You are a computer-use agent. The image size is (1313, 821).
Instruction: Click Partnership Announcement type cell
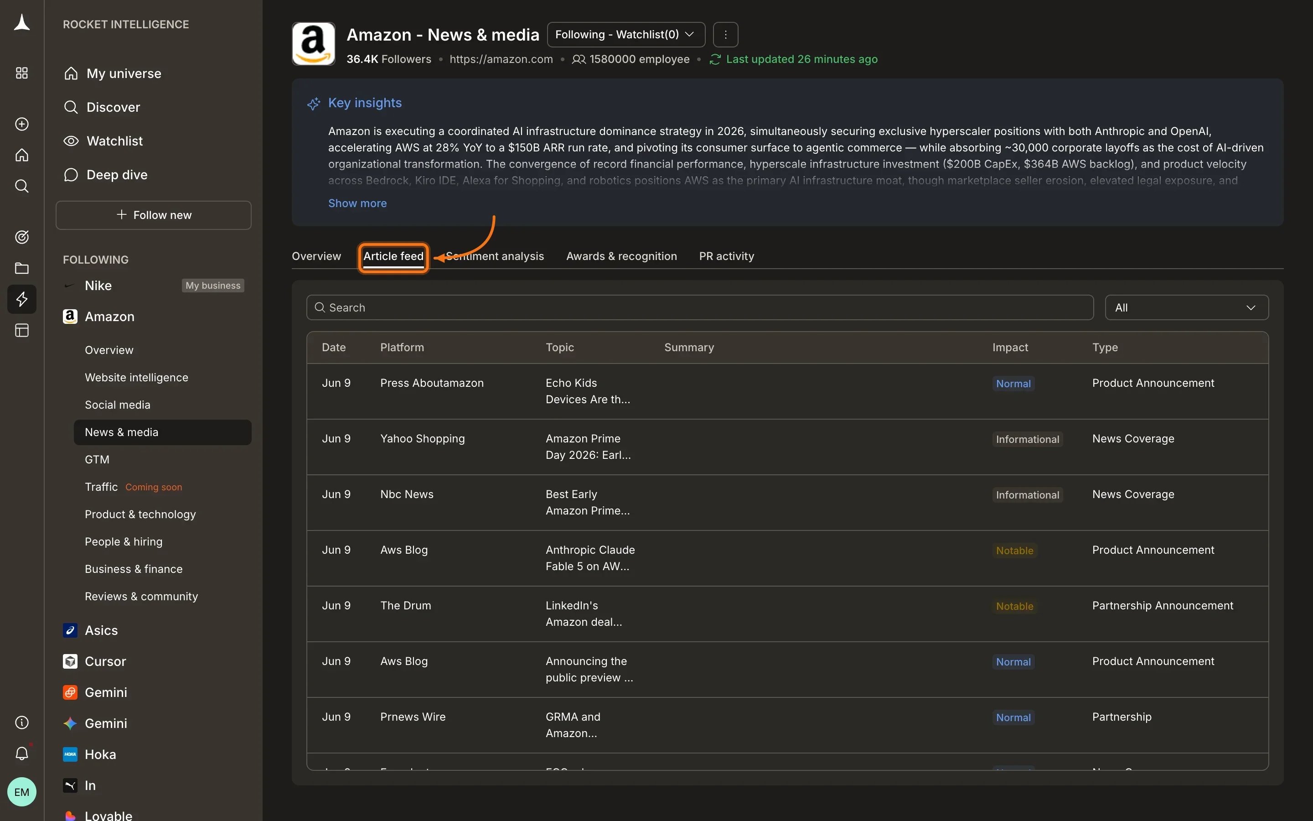point(1162,605)
